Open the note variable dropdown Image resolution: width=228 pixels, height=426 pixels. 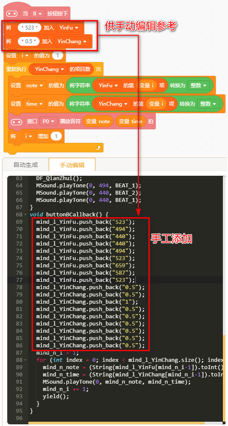pos(35,85)
